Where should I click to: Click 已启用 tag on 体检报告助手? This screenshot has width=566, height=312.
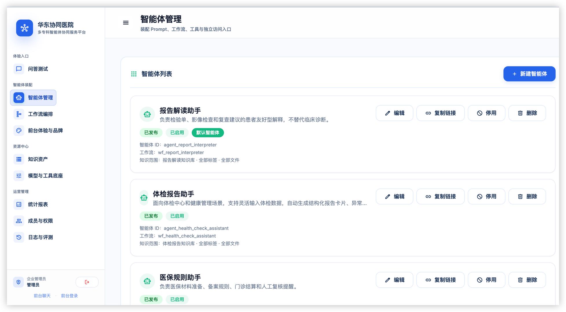point(177,216)
